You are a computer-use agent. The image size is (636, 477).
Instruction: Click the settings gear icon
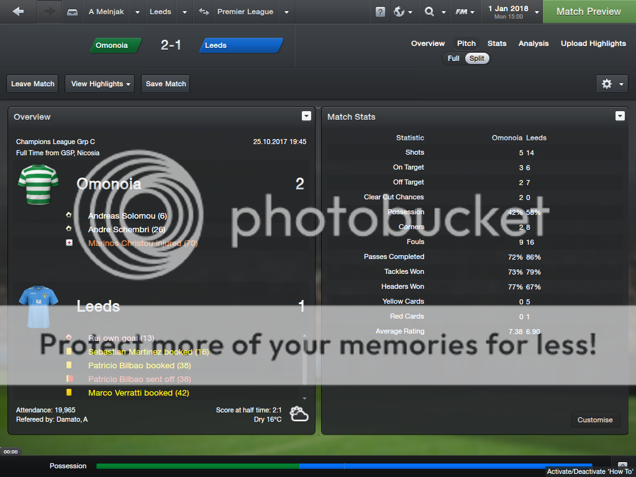(607, 84)
